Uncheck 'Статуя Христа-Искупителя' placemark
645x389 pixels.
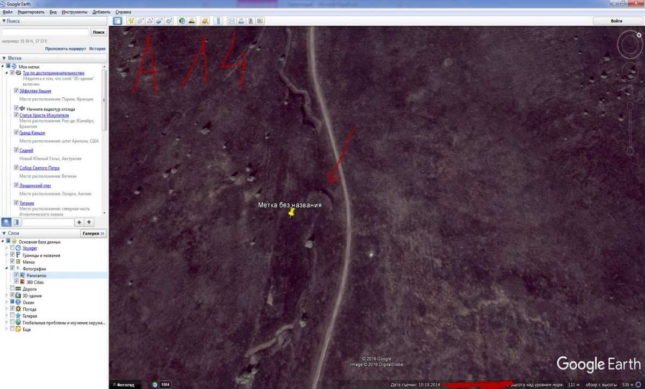tap(17, 115)
